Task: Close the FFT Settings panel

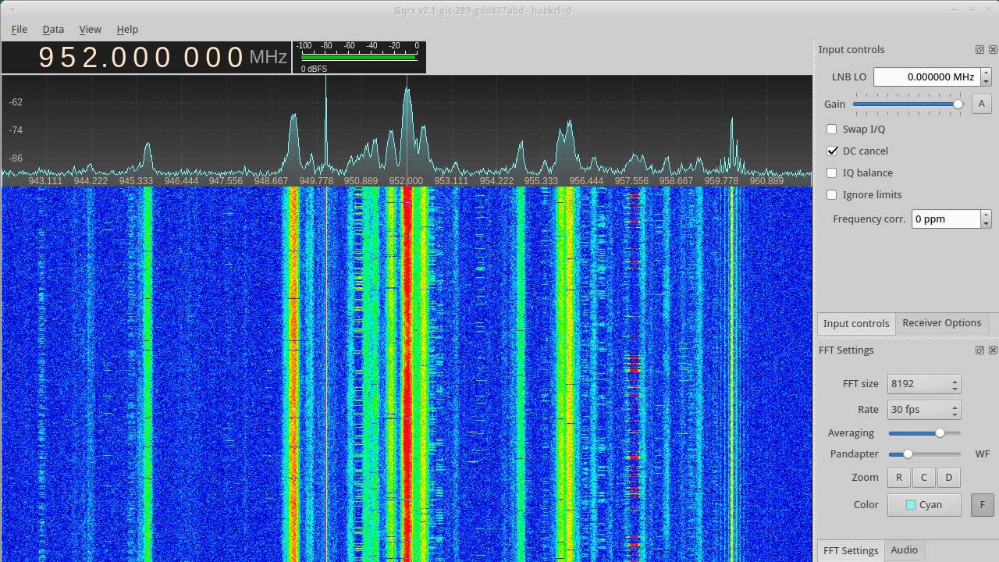Action: (x=993, y=350)
